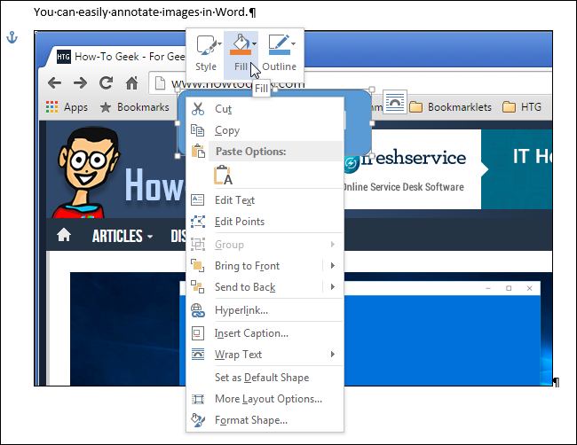Select Edit Points in context menu
The height and width of the screenshot is (445, 577).
pyautogui.click(x=265, y=222)
